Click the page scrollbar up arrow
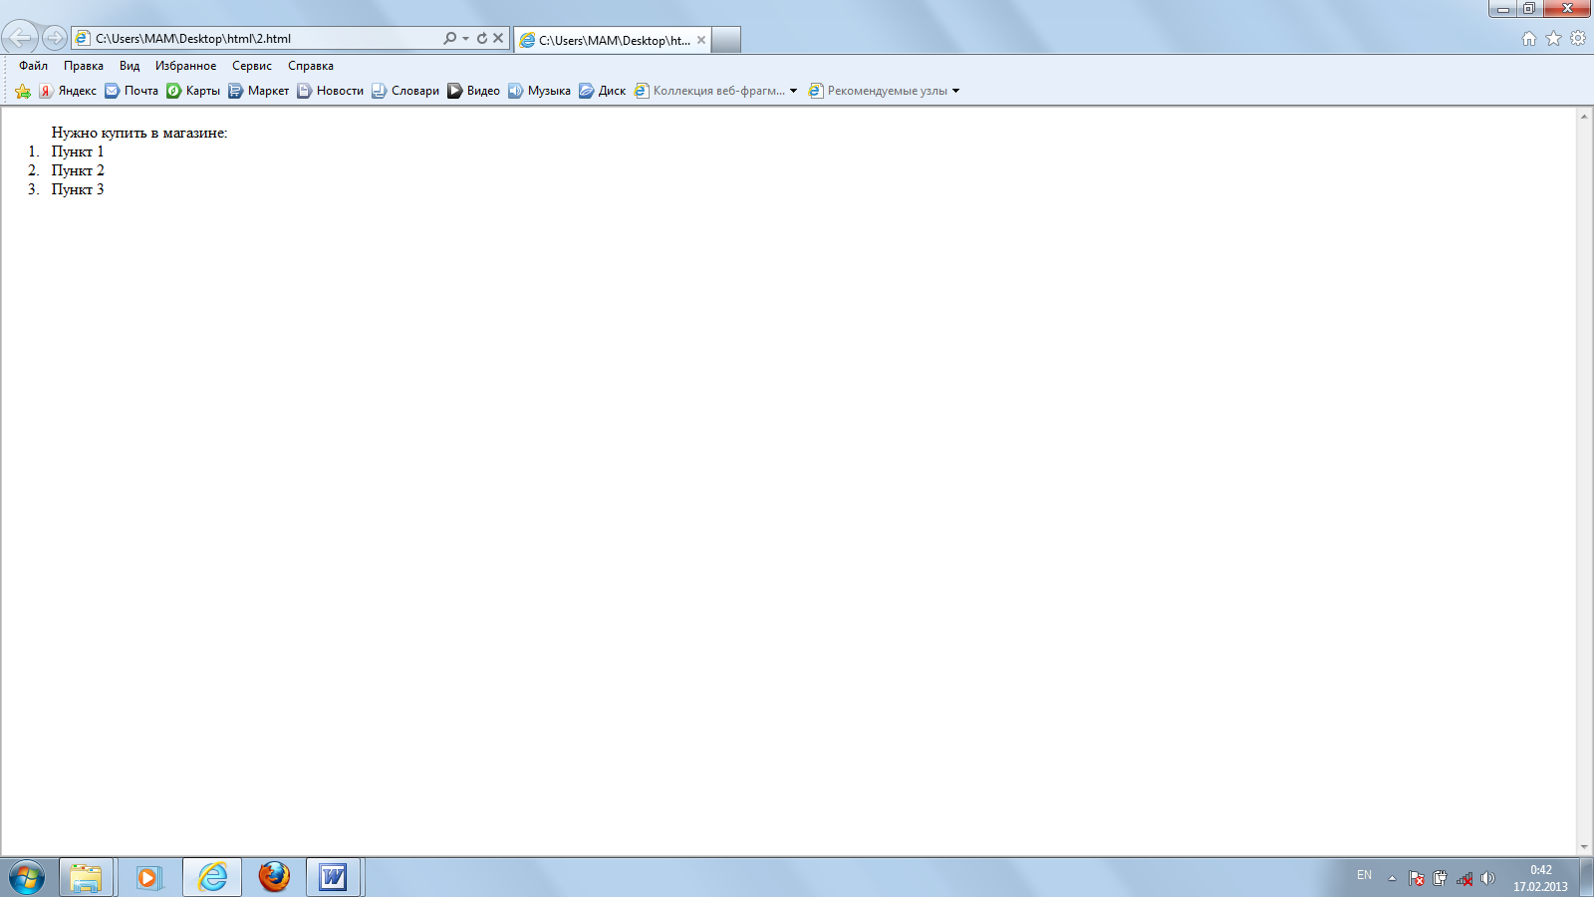Viewport: 1594px width, 897px height. tap(1584, 117)
